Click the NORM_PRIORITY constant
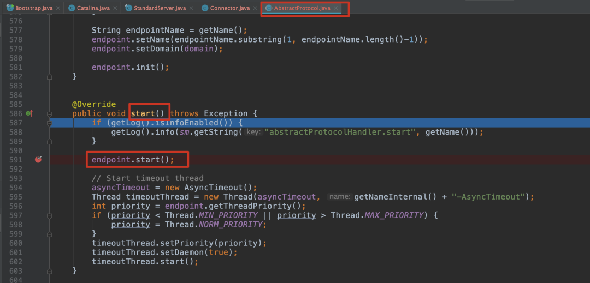The width and height of the screenshot is (590, 283). pyautogui.click(x=231, y=225)
